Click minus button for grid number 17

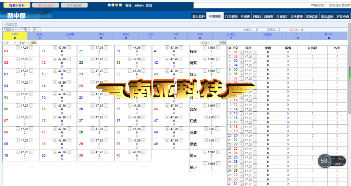(69, 117)
